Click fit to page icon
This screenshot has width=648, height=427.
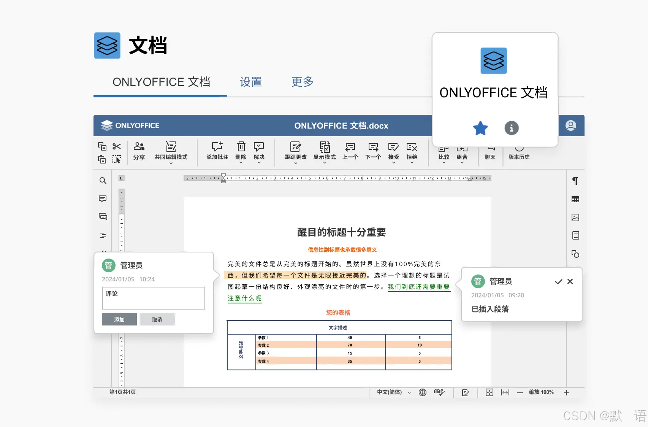tap(490, 392)
